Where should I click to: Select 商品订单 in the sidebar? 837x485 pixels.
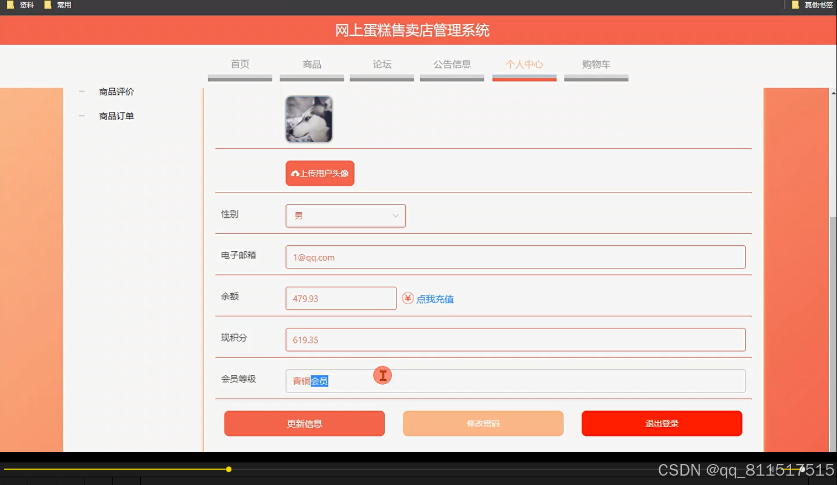click(116, 116)
